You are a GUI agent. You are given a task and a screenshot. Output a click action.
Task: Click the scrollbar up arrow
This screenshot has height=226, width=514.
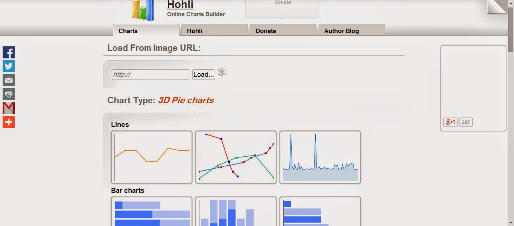coord(511,3)
